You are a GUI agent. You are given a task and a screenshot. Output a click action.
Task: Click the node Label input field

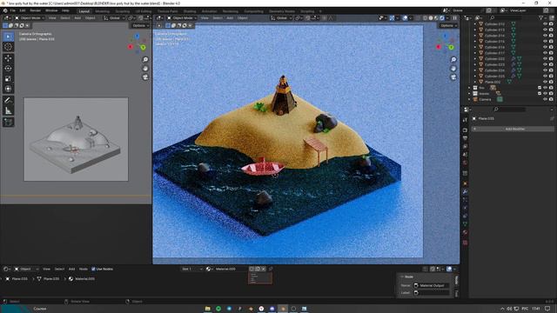point(431,293)
